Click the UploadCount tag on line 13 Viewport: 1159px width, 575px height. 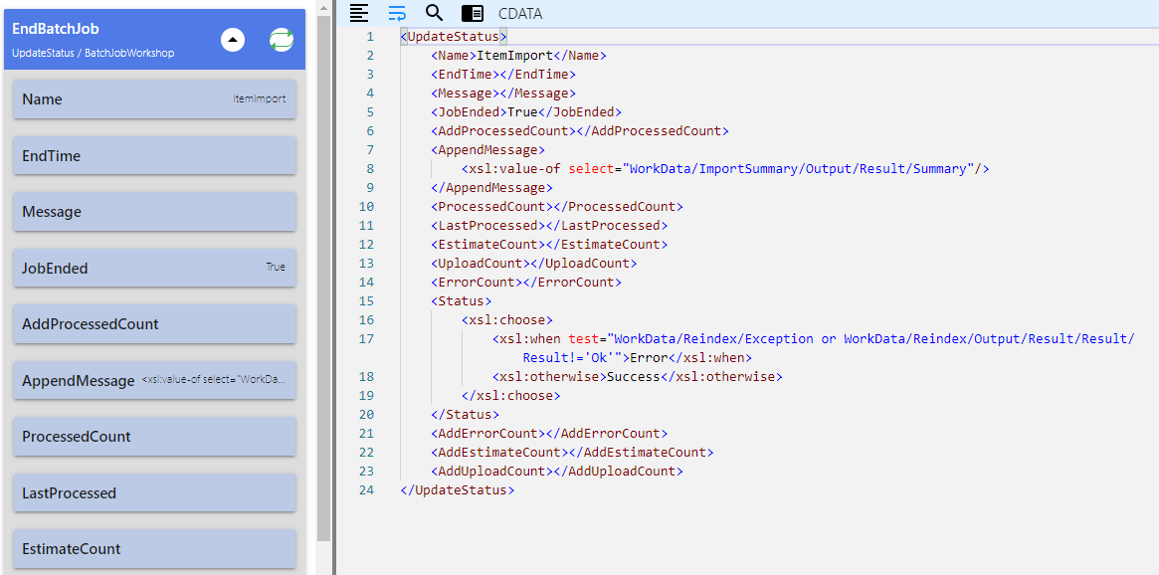[x=533, y=263]
